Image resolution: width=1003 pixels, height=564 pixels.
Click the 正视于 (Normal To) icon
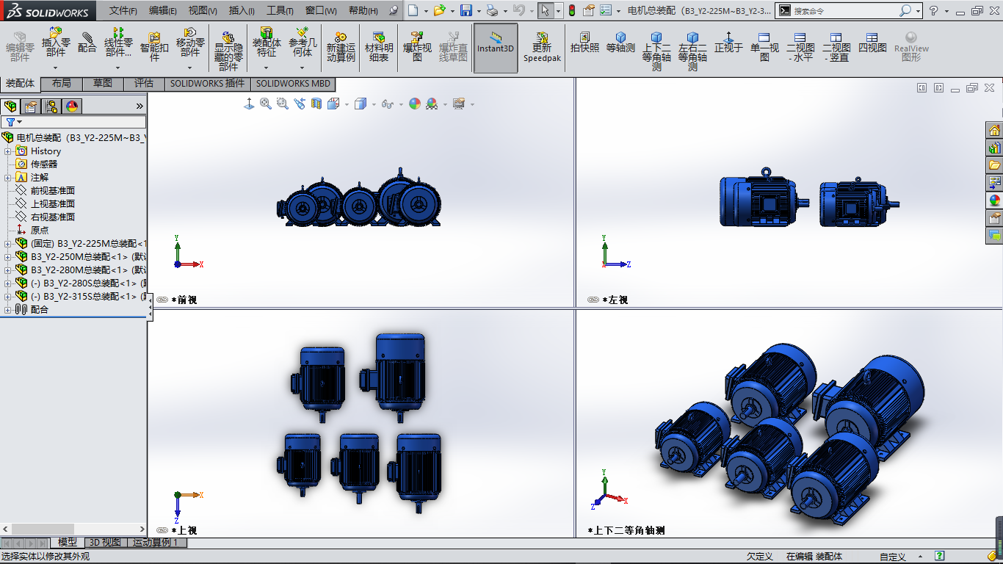pyautogui.click(x=728, y=37)
